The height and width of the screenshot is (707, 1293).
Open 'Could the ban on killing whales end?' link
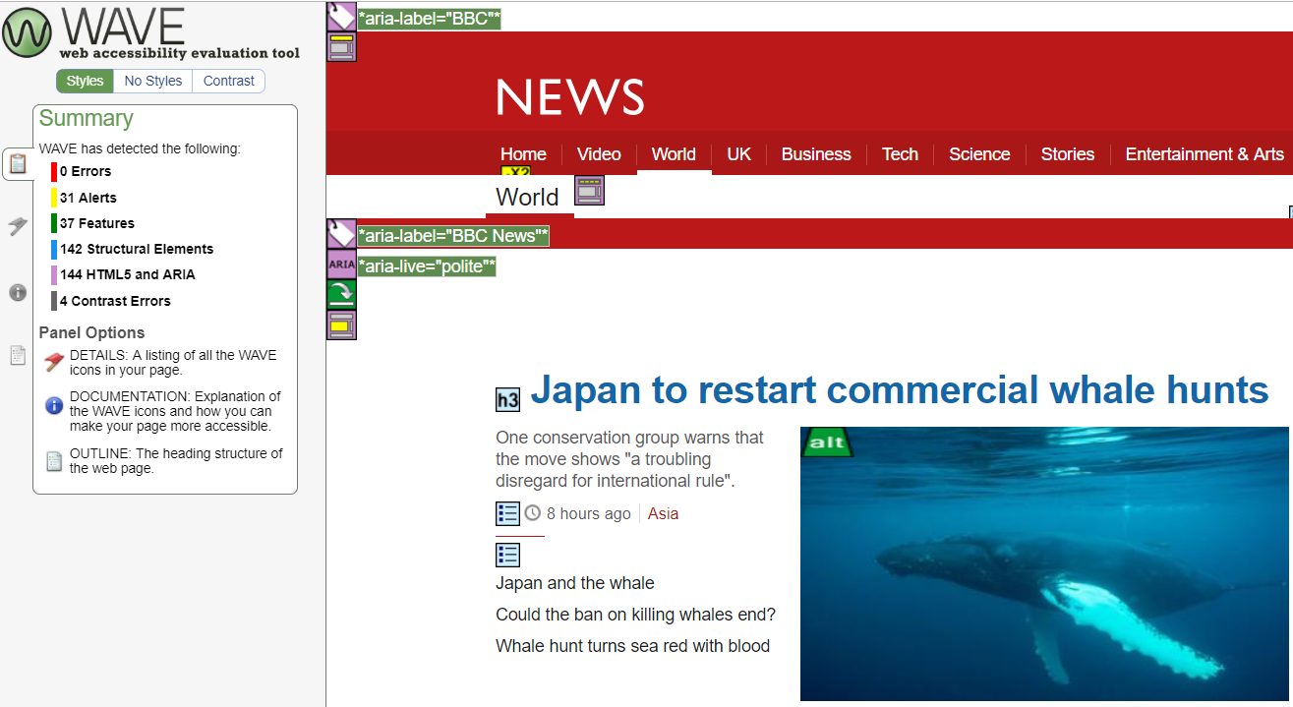pyautogui.click(x=635, y=615)
